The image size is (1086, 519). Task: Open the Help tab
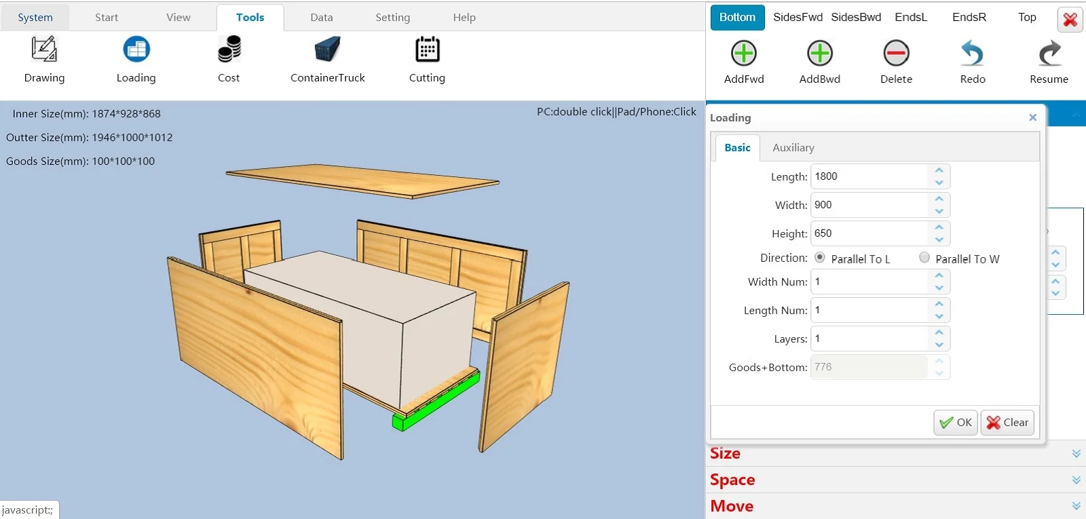[x=464, y=18]
